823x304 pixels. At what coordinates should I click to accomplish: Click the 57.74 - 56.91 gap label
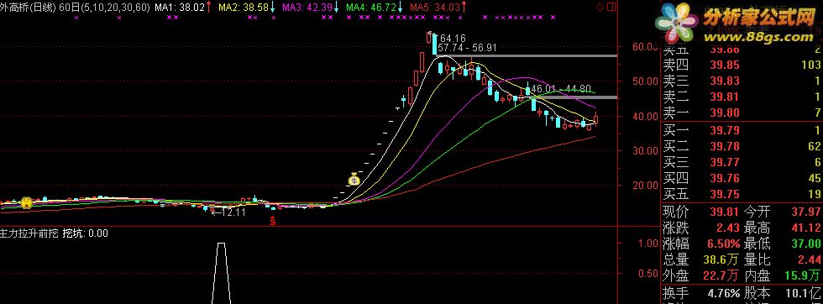point(467,47)
